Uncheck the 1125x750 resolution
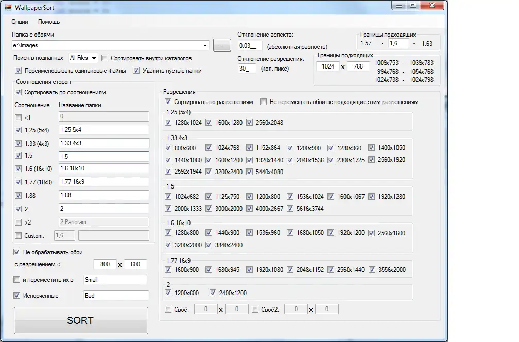Viewport: 519px width, 342px height. point(209,197)
